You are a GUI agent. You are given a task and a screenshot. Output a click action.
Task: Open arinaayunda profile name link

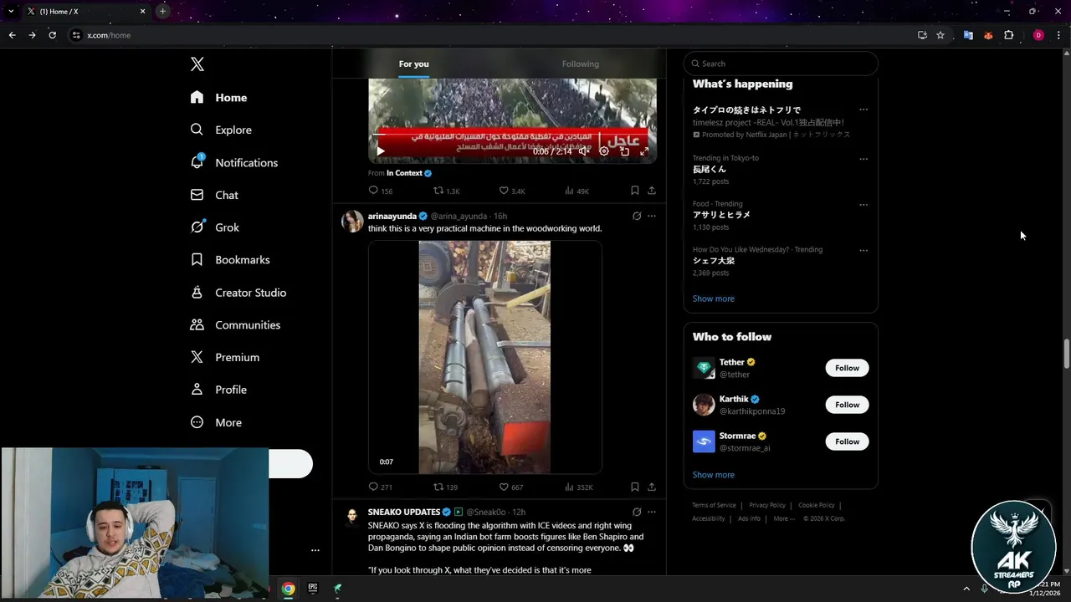tap(392, 216)
